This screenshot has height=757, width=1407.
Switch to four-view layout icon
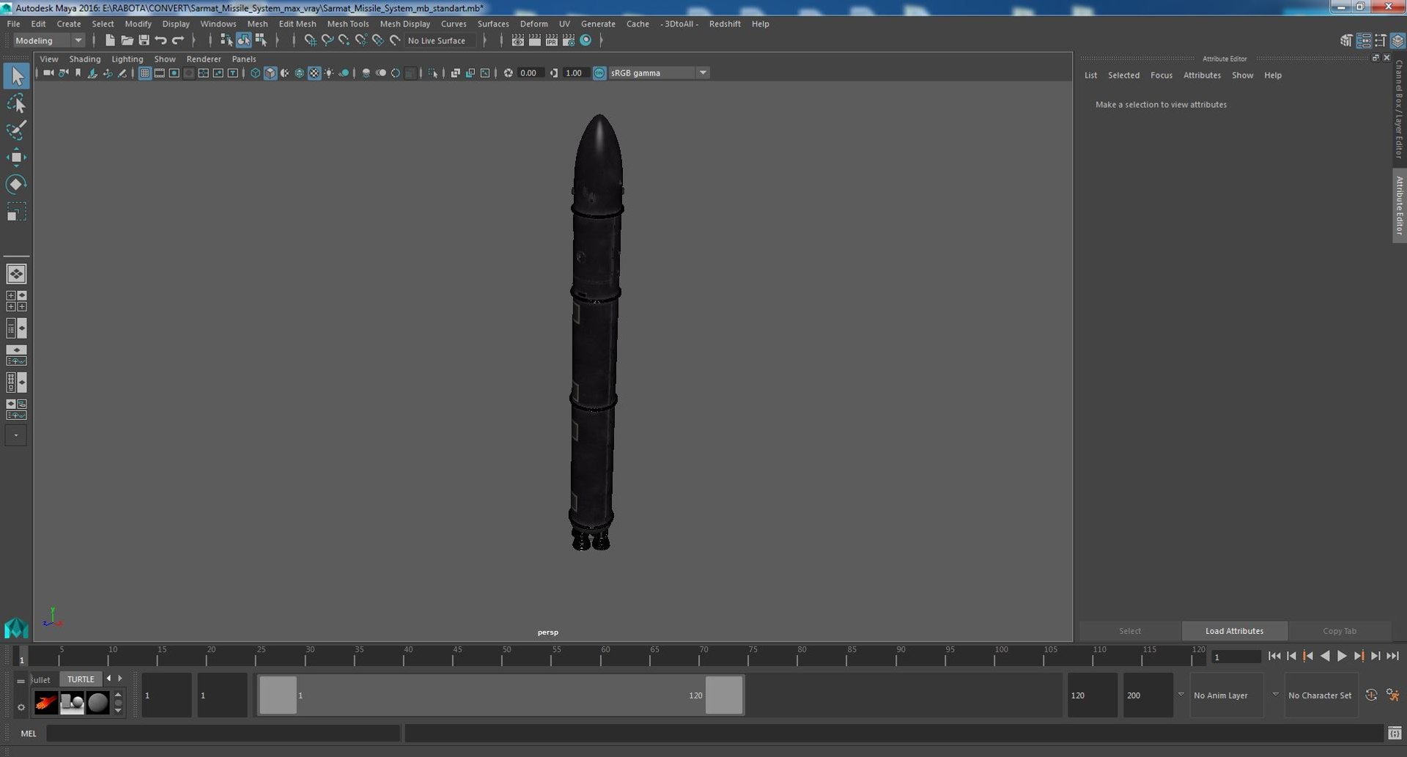16,301
